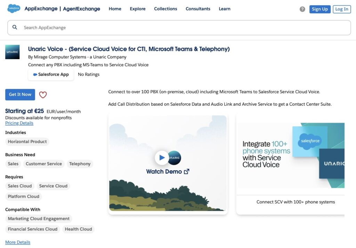The image size is (356, 248).
Task: Click the Starting at €25 price text
Action: (25, 111)
